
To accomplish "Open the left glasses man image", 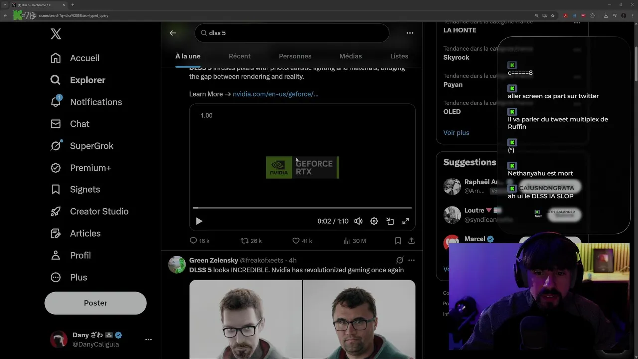I will point(246,319).
